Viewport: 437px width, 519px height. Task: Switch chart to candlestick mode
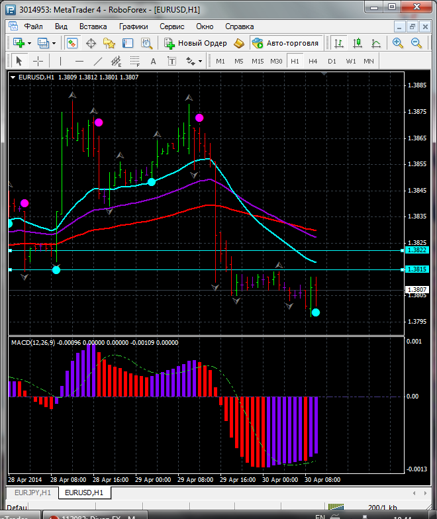[x=358, y=43]
